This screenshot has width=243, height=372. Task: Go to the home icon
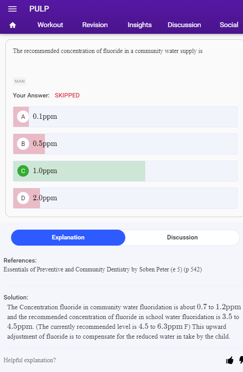[x=12, y=25]
